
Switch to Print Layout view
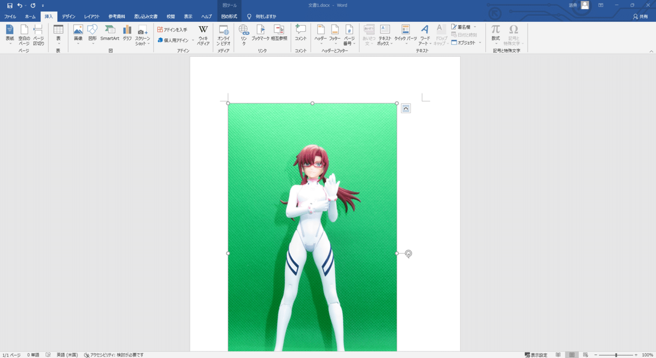pyautogui.click(x=571, y=355)
